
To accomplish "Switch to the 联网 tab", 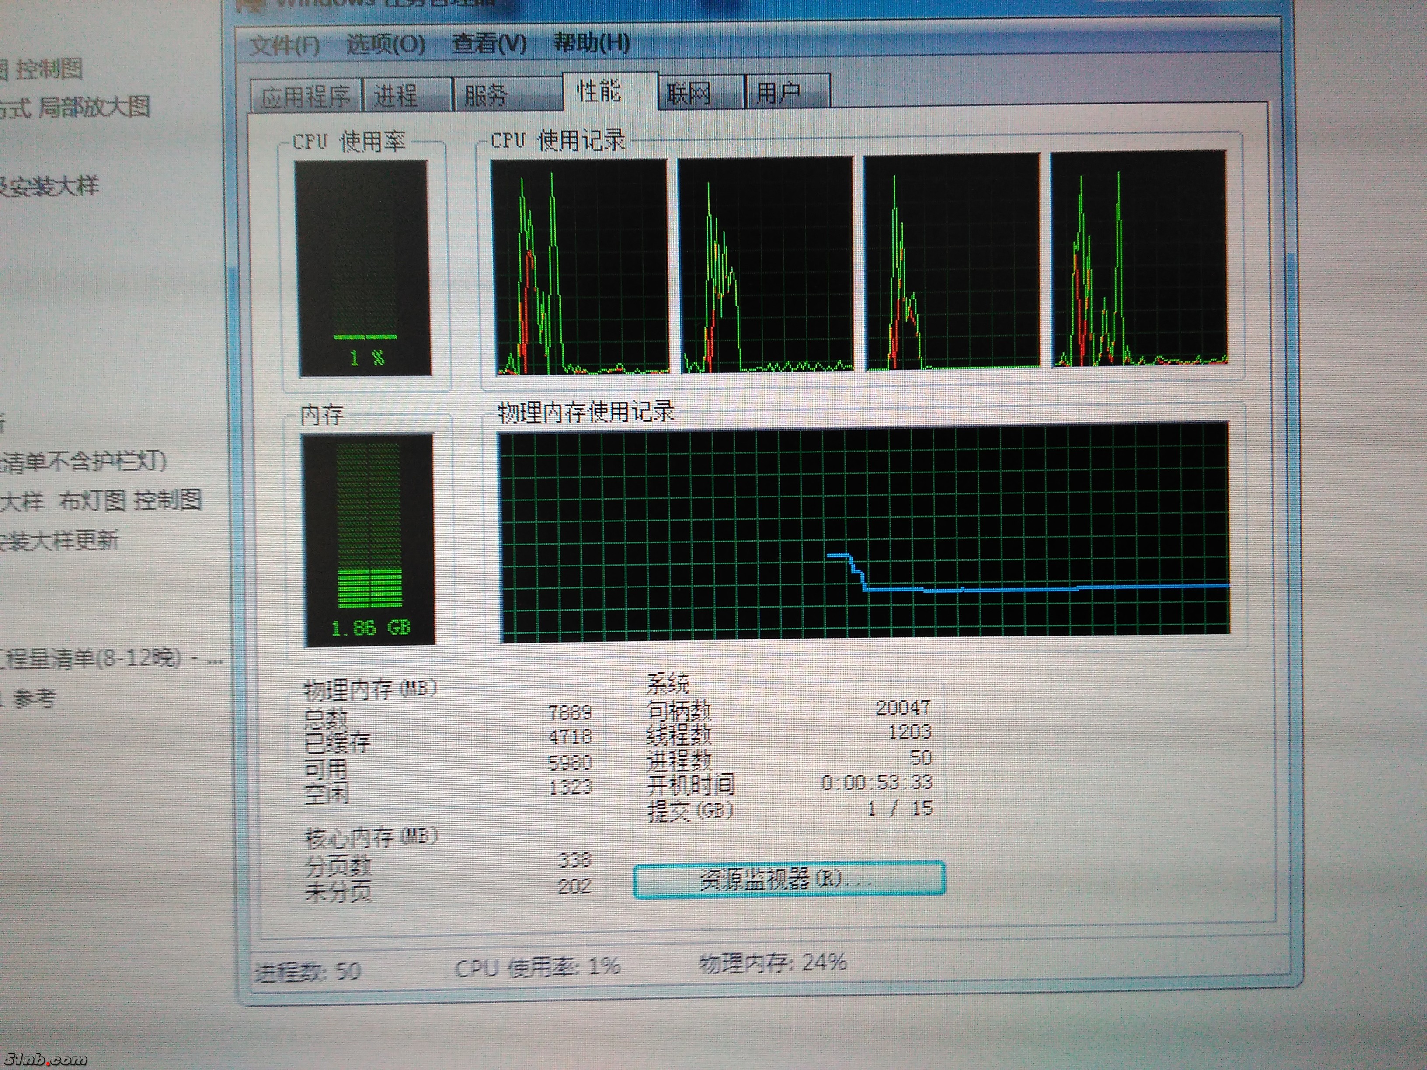I will (688, 94).
